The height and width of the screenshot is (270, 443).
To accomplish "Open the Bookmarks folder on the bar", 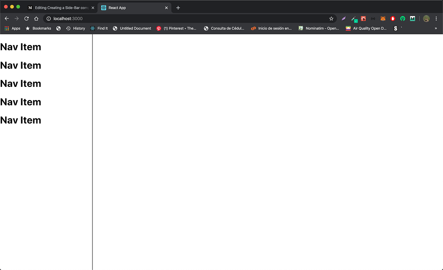I will click(x=38, y=28).
